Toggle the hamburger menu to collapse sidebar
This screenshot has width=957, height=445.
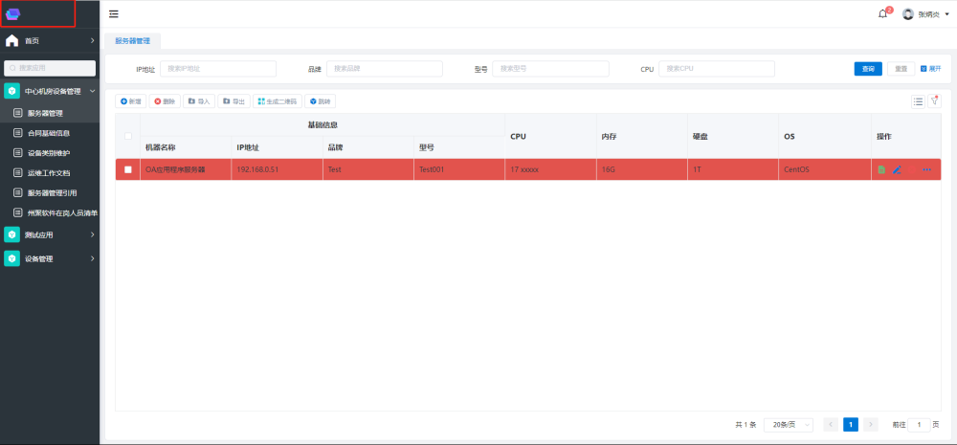click(114, 14)
